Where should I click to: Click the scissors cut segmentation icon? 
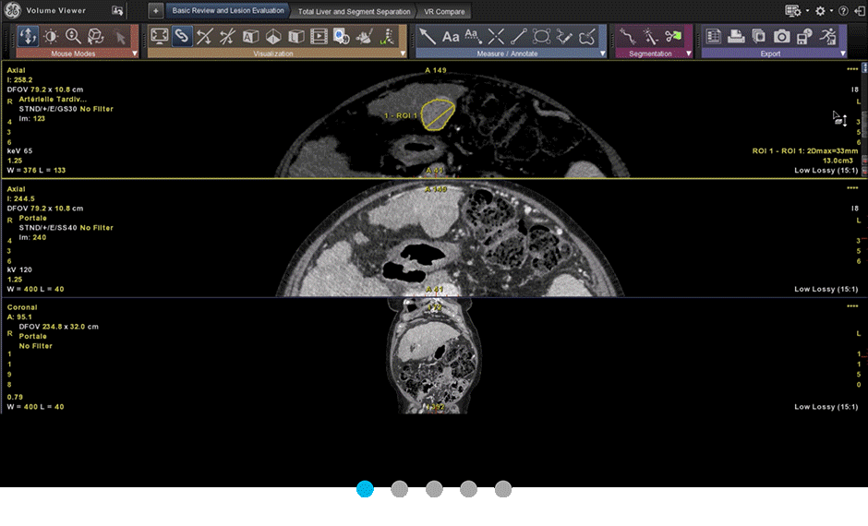pyautogui.click(x=673, y=37)
